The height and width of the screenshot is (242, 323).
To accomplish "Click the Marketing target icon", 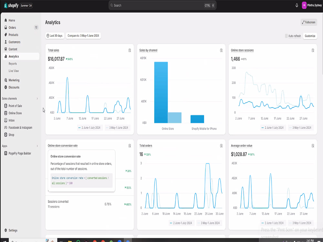I will click(5, 80).
